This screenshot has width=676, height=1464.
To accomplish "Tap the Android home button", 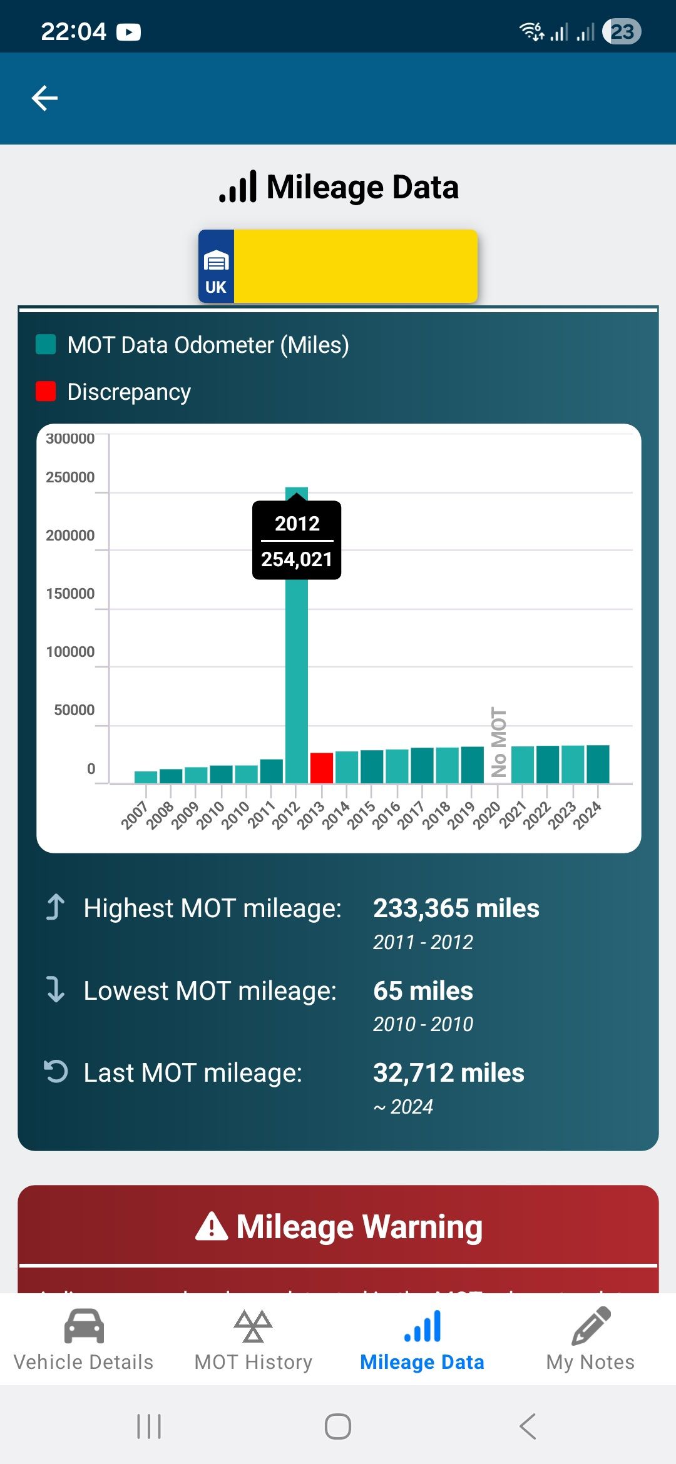I will [x=338, y=1426].
